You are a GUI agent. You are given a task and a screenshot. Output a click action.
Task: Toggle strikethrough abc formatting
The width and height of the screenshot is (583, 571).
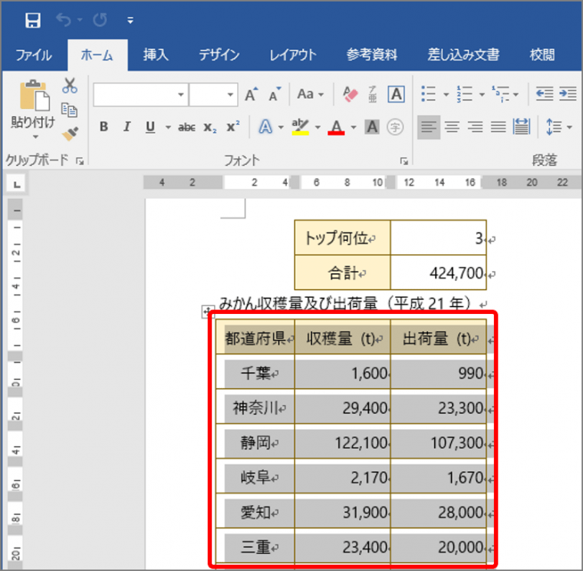click(x=186, y=127)
